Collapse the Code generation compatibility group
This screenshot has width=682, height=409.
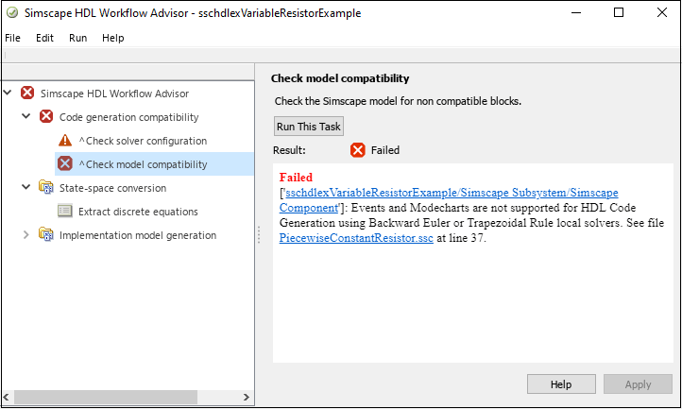coord(26,117)
